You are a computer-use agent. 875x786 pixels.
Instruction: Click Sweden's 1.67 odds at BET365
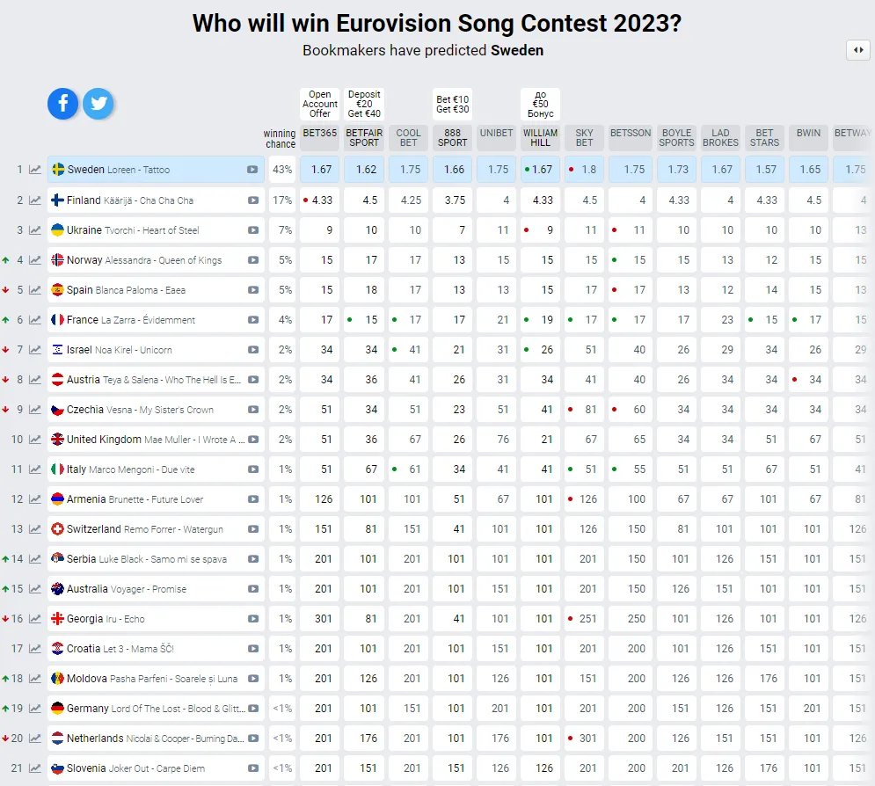pyautogui.click(x=320, y=170)
